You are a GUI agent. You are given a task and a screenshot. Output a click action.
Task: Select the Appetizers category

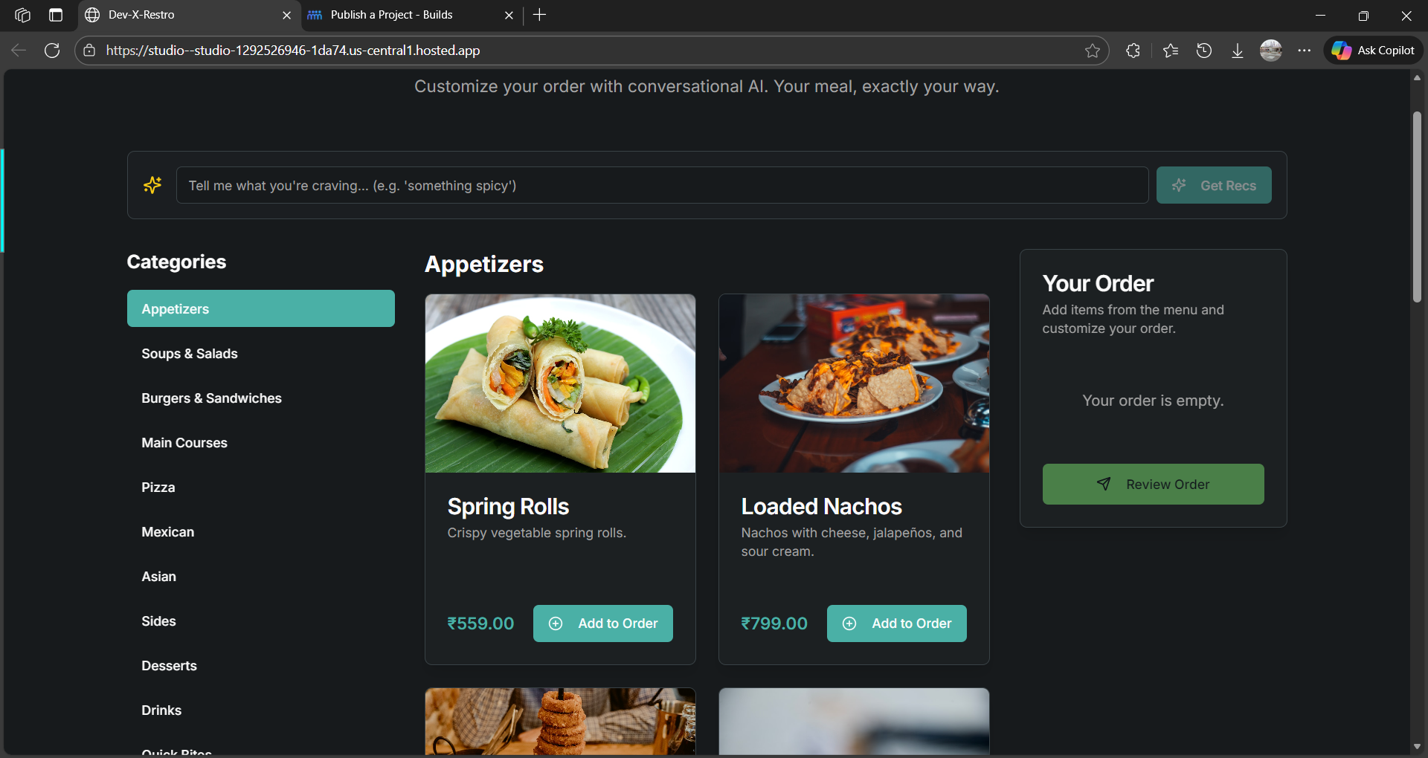tap(261, 308)
